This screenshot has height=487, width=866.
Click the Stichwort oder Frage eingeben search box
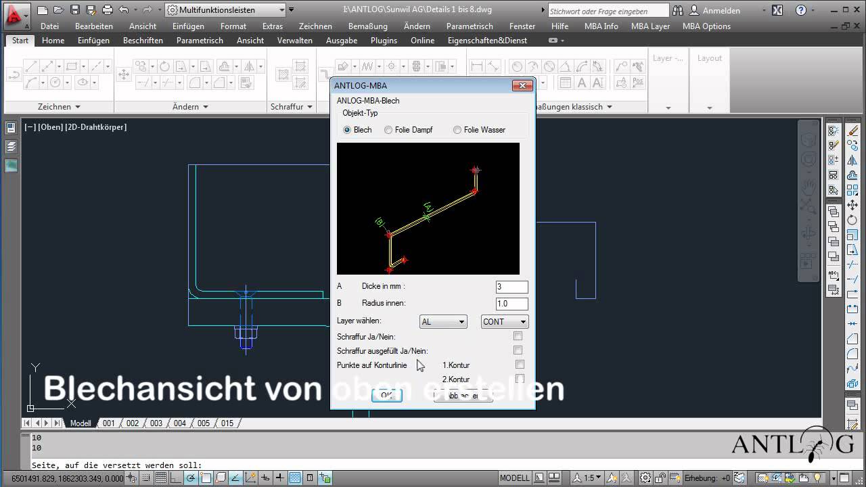[x=608, y=11]
